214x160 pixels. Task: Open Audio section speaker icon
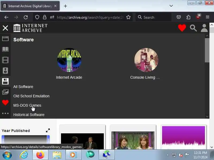coord(5,71)
